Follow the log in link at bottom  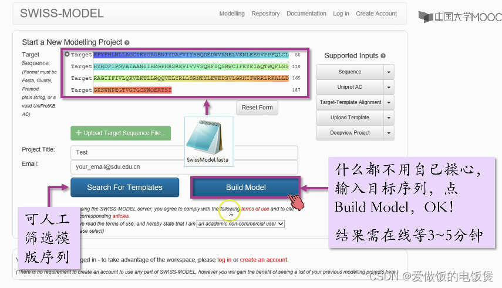pos(224,260)
